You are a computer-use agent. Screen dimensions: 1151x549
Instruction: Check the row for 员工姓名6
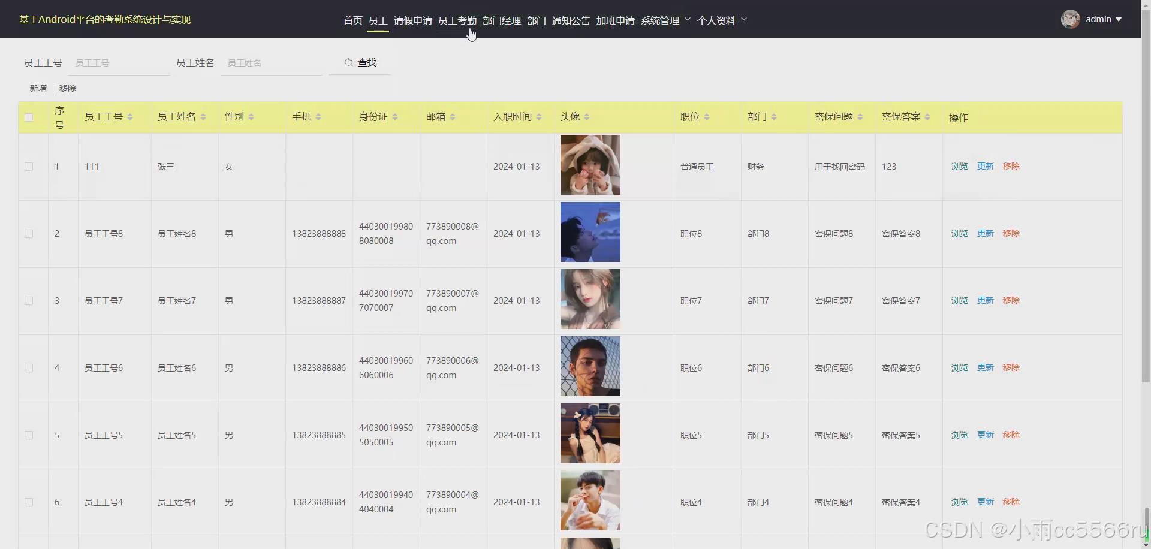coord(29,368)
